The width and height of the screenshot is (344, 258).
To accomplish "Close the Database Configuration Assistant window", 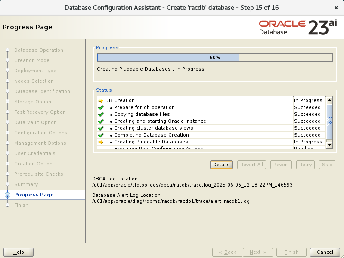I will pyautogui.click(x=336, y=8).
